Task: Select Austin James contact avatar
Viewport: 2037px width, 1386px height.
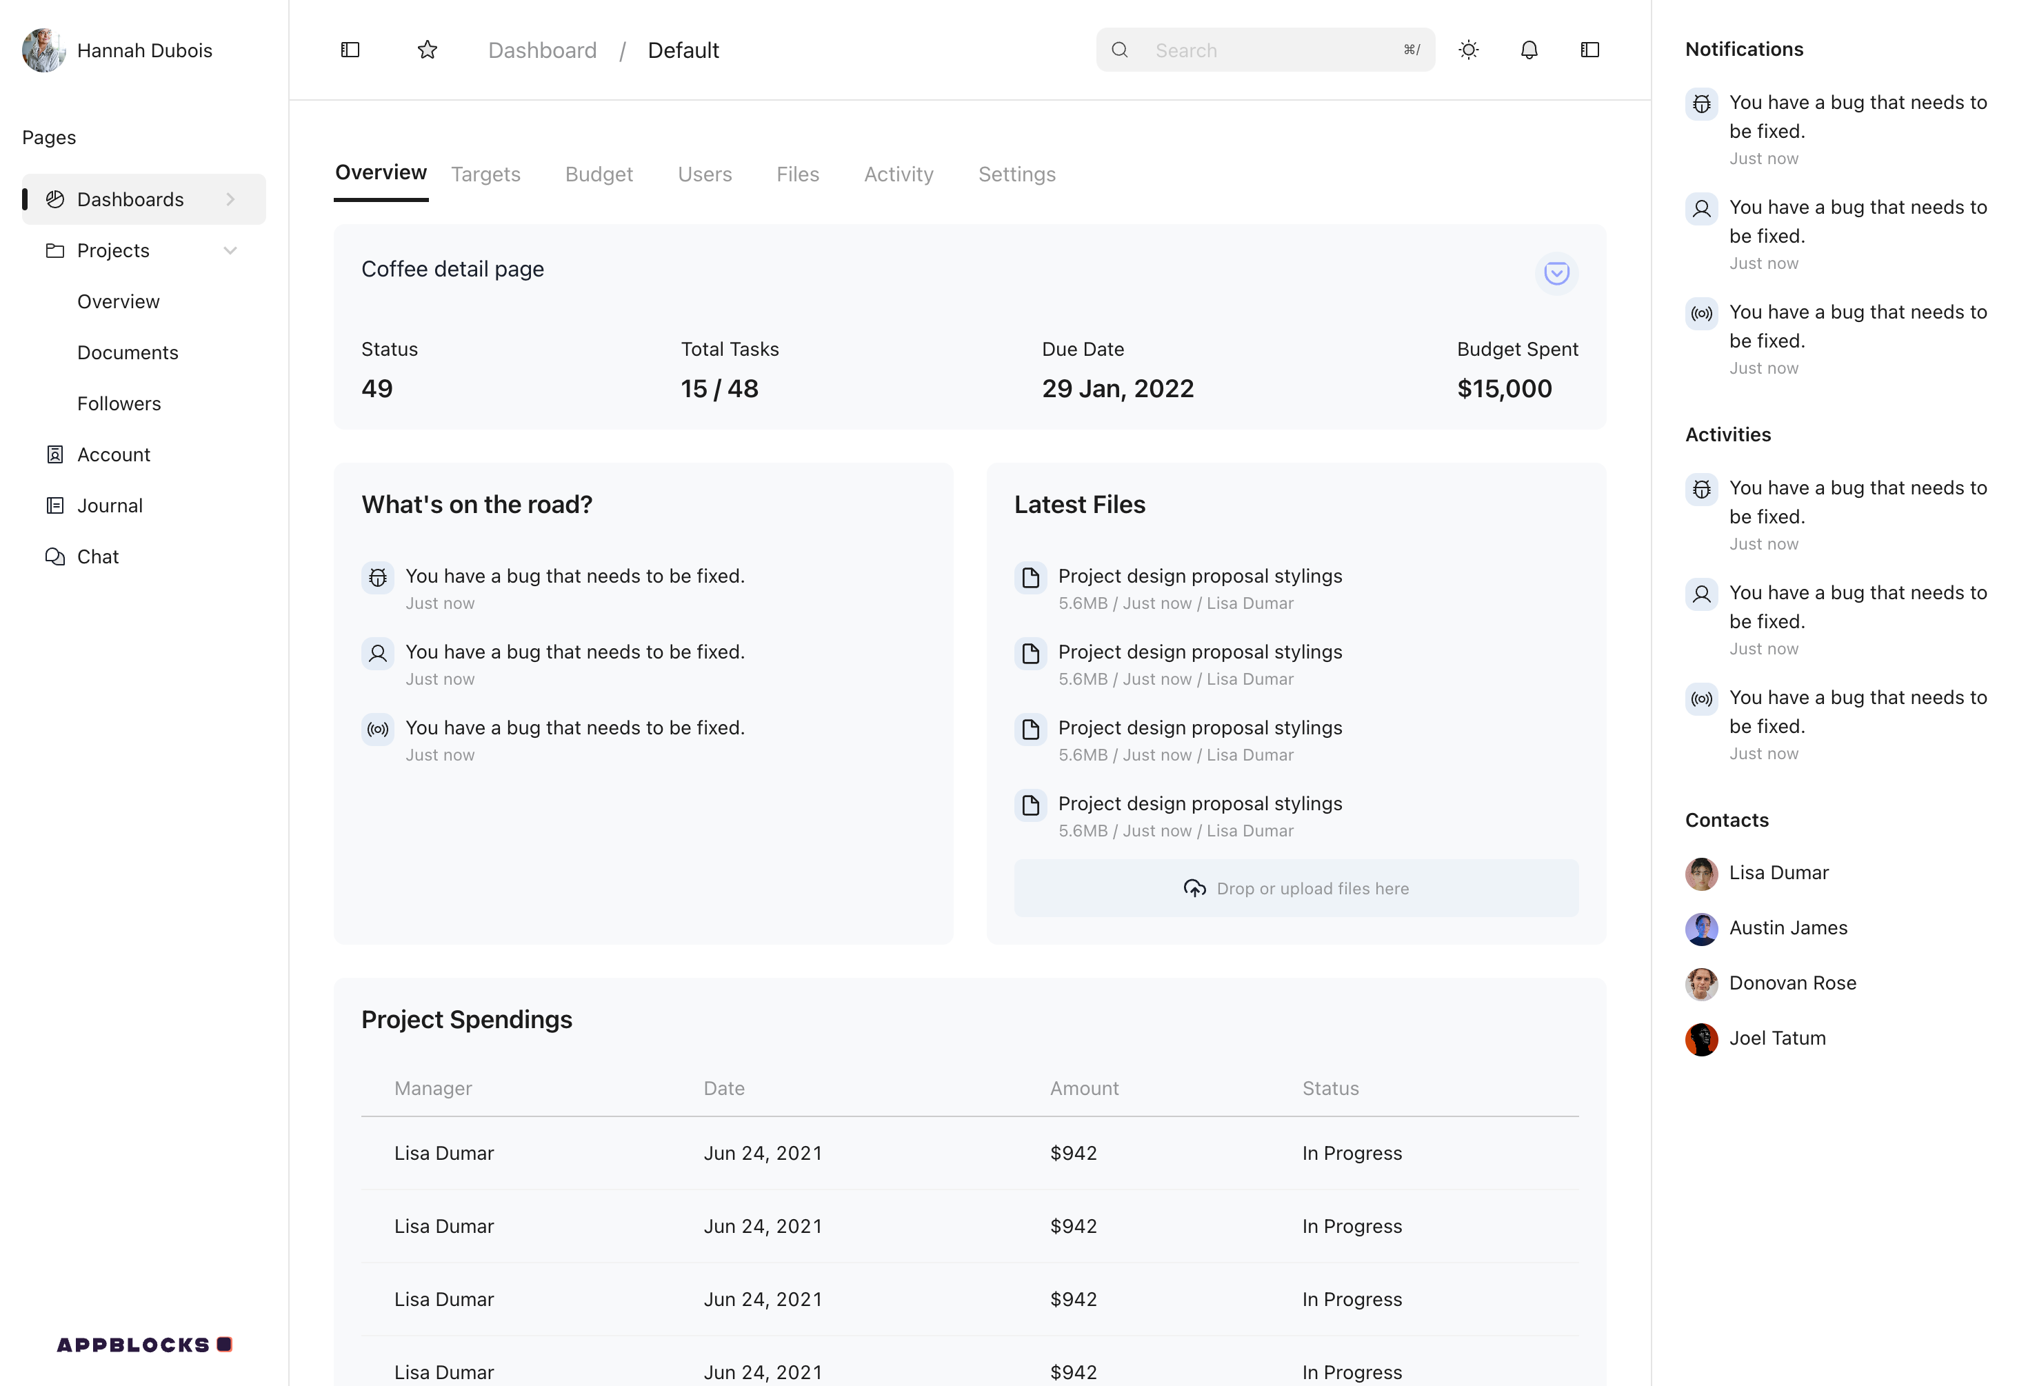Action: pos(1701,928)
